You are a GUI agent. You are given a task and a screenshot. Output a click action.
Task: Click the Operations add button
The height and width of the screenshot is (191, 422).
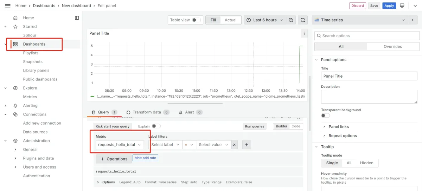pyautogui.click(x=114, y=159)
